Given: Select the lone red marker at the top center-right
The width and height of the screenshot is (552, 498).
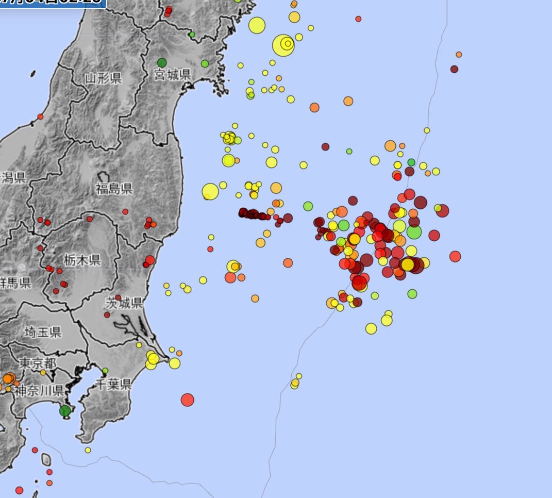Looking at the screenshot, I should (358, 19).
